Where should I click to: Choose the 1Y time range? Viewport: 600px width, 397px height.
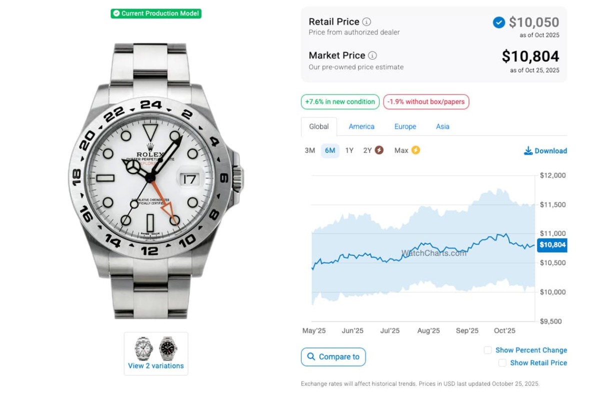point(349,150)
